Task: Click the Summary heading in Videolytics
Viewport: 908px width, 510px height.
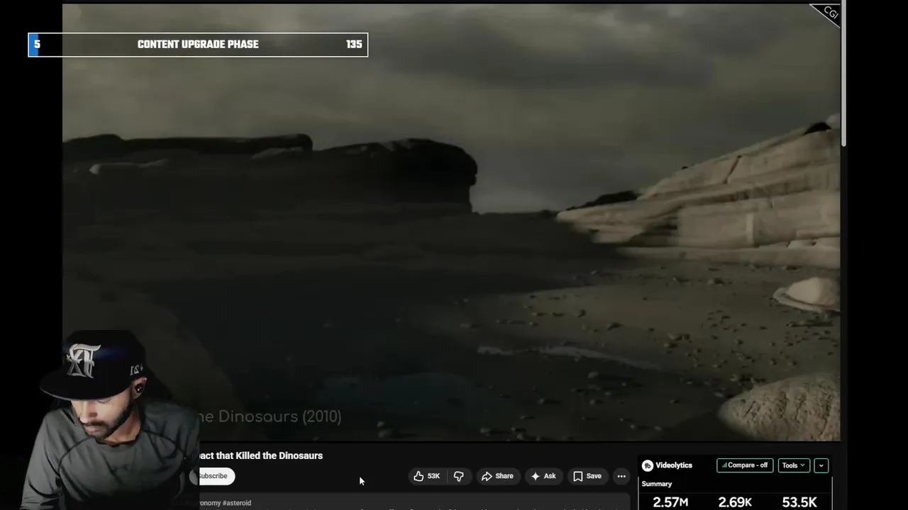Action: pyautogui.click(x=657, y=484)
